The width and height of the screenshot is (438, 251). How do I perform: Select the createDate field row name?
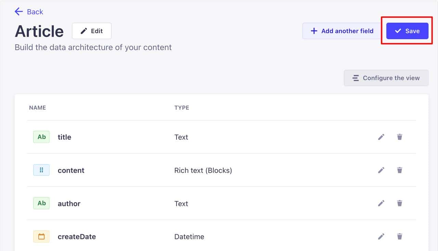click(x=77, y=237)
